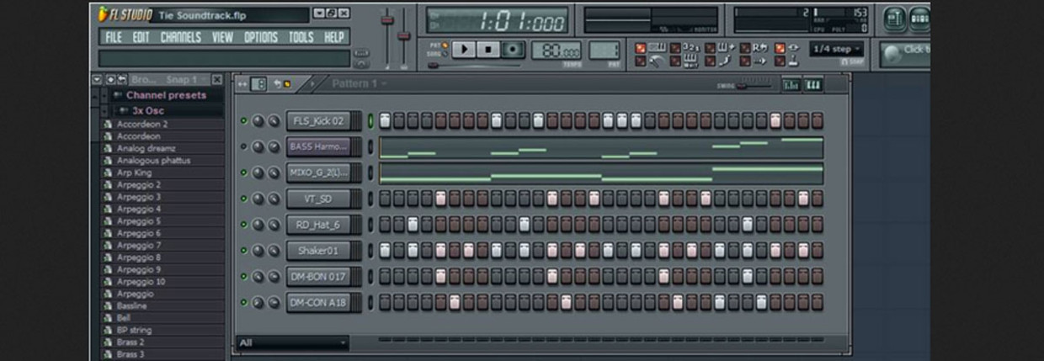1044x361 pixels.
Task: Mute the MIXO_G_2 channel green LED
Action: [x=244, y=173]
